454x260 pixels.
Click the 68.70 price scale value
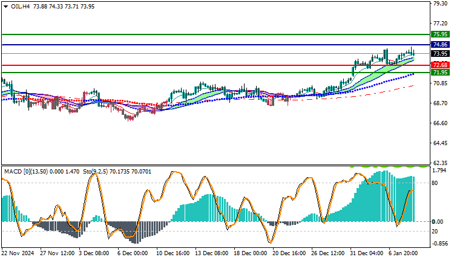coord(441,103)
